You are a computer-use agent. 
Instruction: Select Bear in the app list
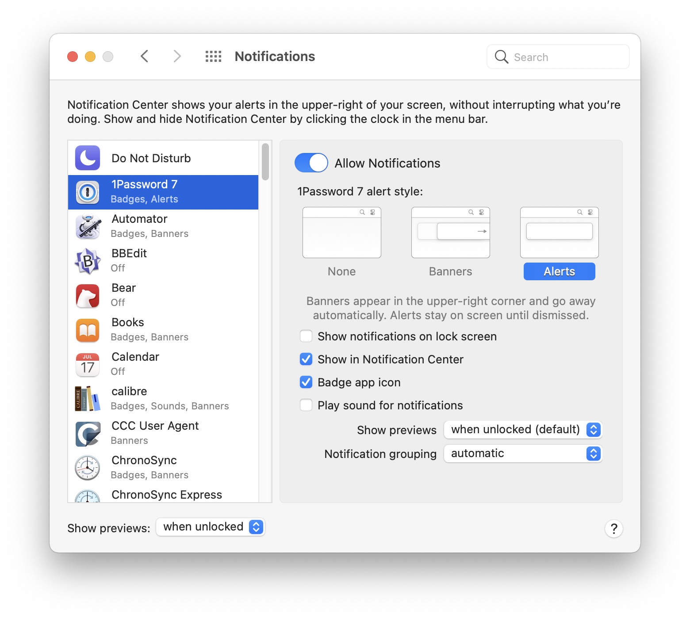tap(163, 296)
